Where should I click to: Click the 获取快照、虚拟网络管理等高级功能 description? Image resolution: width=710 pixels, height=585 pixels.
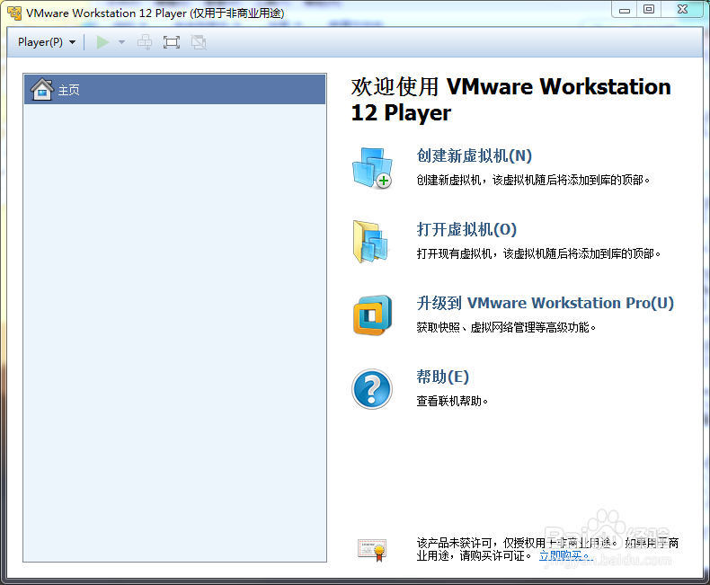(x=506, y=327)
